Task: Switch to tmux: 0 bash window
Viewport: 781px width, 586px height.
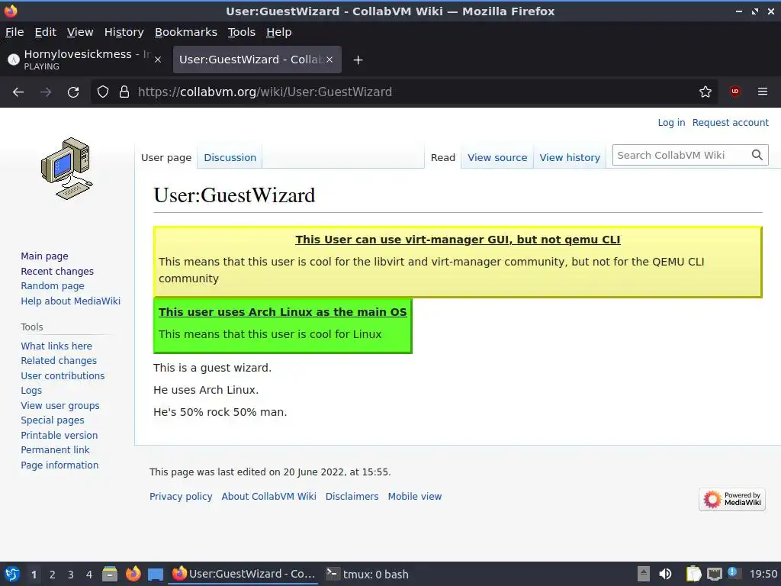Action: [x=368, y=574]
